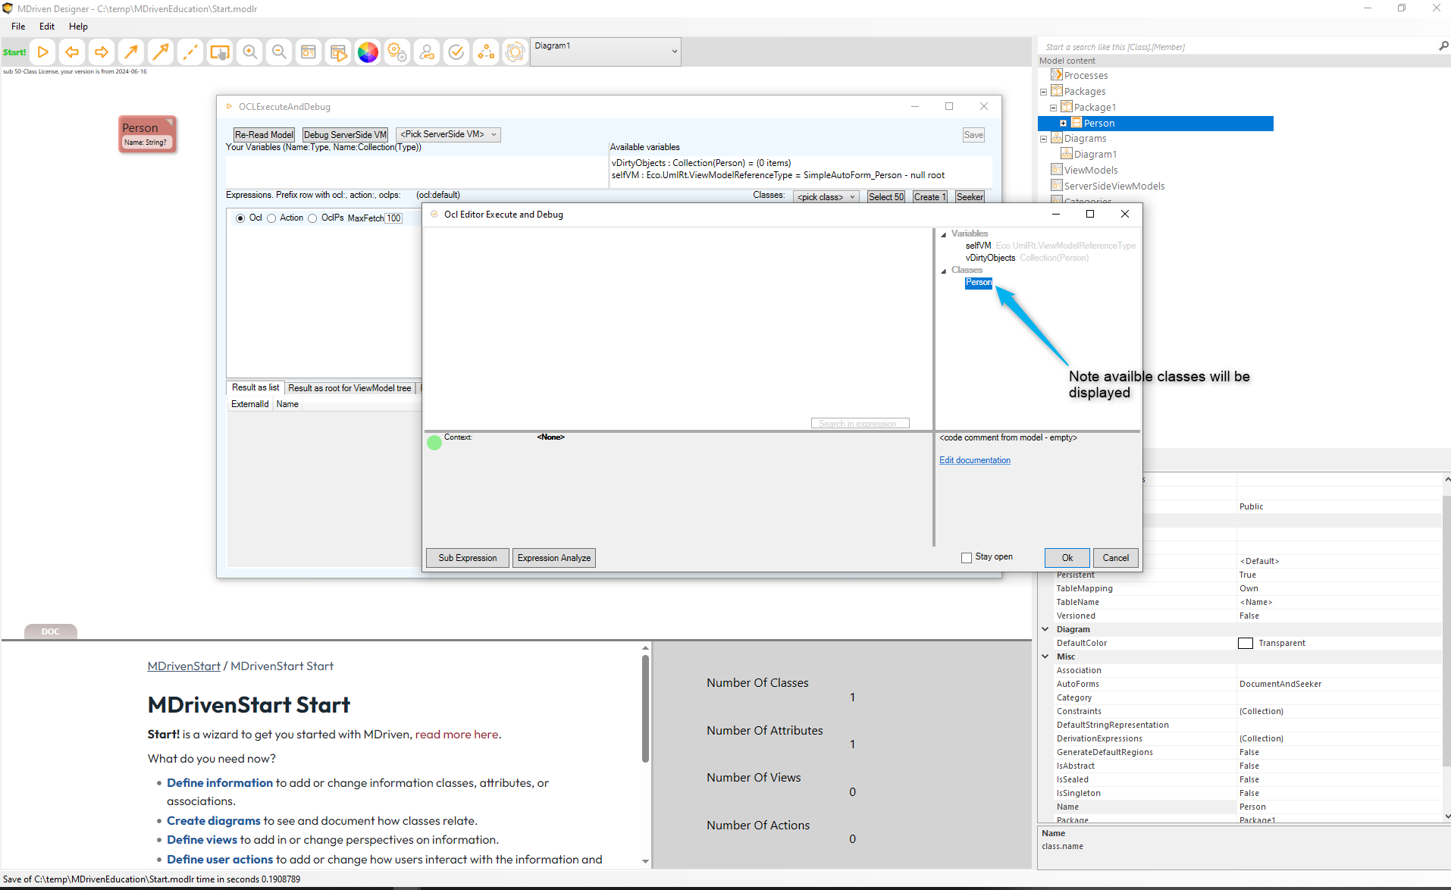Click the navigate back arrow icon
The height and width of the screenshot is (890, 1451).
72,52
